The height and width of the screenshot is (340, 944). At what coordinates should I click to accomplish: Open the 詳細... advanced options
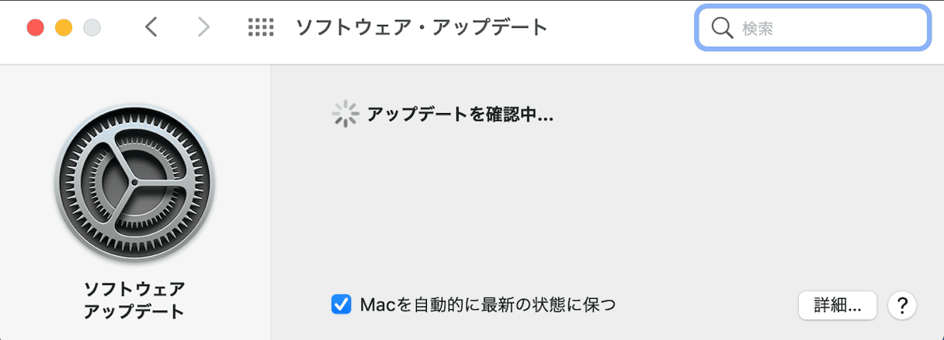(838, 304)
